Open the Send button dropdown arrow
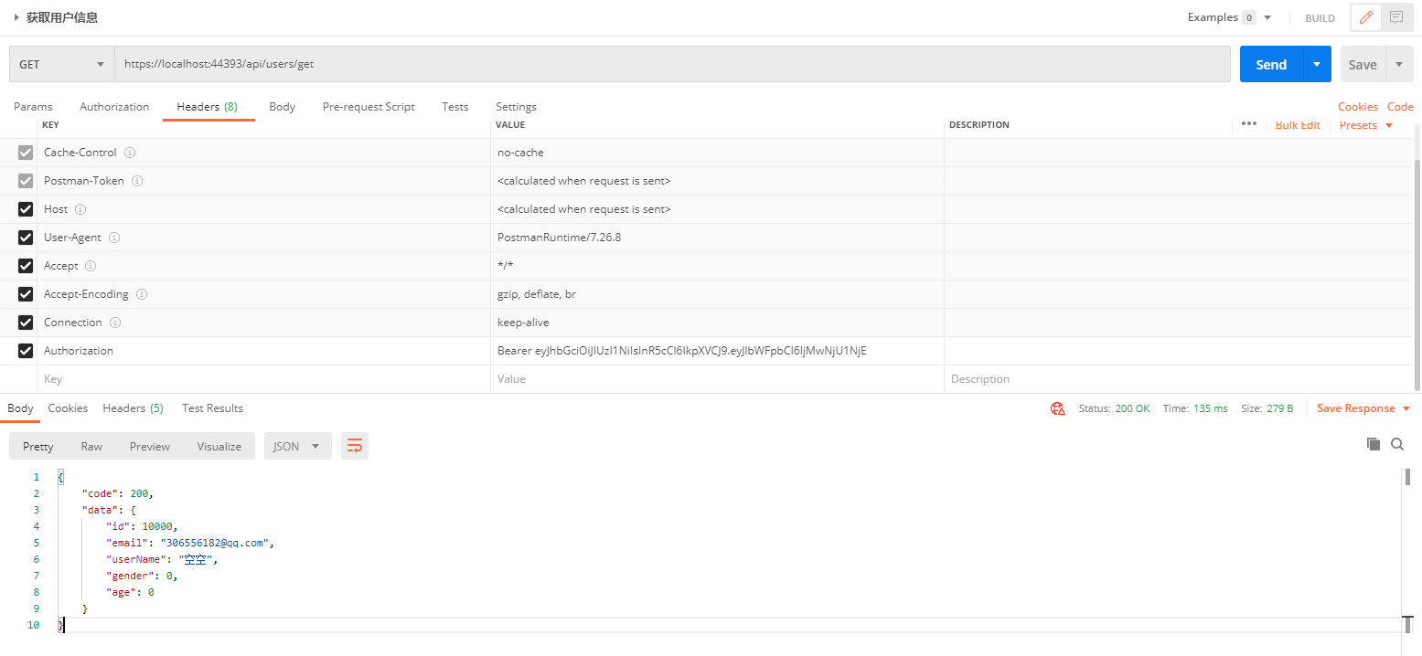This screenshot has height=656, width=1422. tap(1316, 65)
